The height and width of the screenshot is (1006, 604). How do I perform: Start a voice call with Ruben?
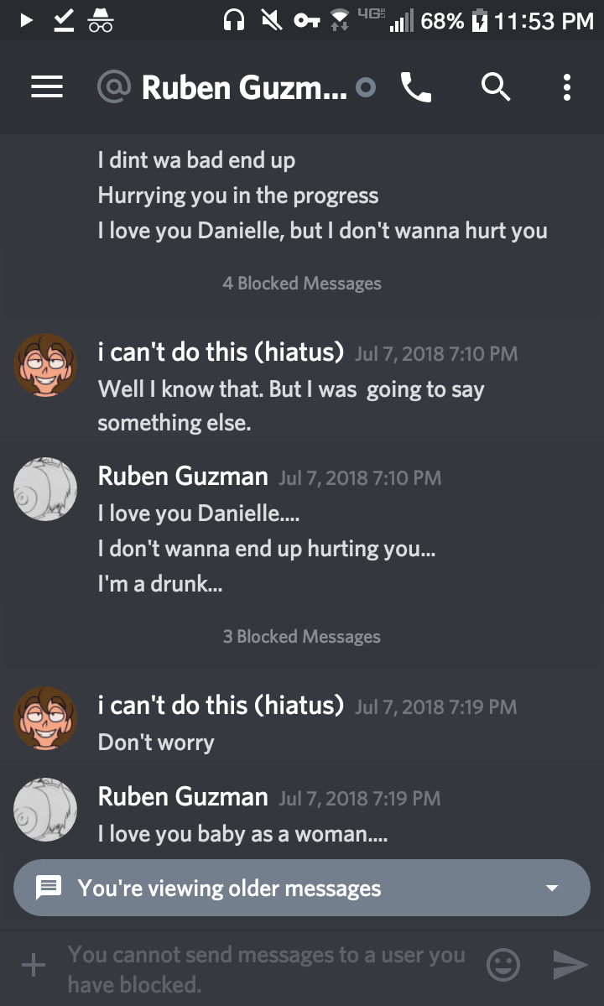(x=415, y=86)
